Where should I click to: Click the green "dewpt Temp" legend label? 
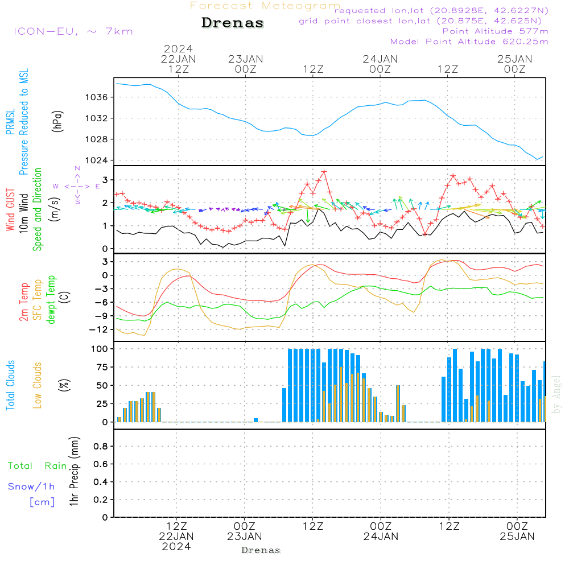[x=51, y=299]
